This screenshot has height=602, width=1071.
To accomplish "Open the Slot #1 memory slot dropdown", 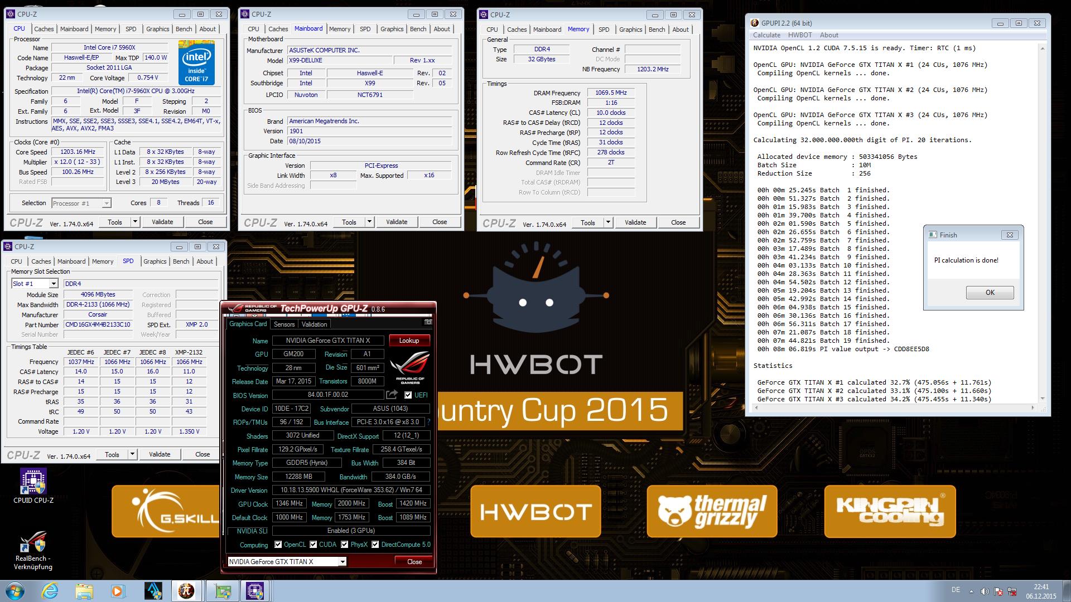I will point(54,284).
